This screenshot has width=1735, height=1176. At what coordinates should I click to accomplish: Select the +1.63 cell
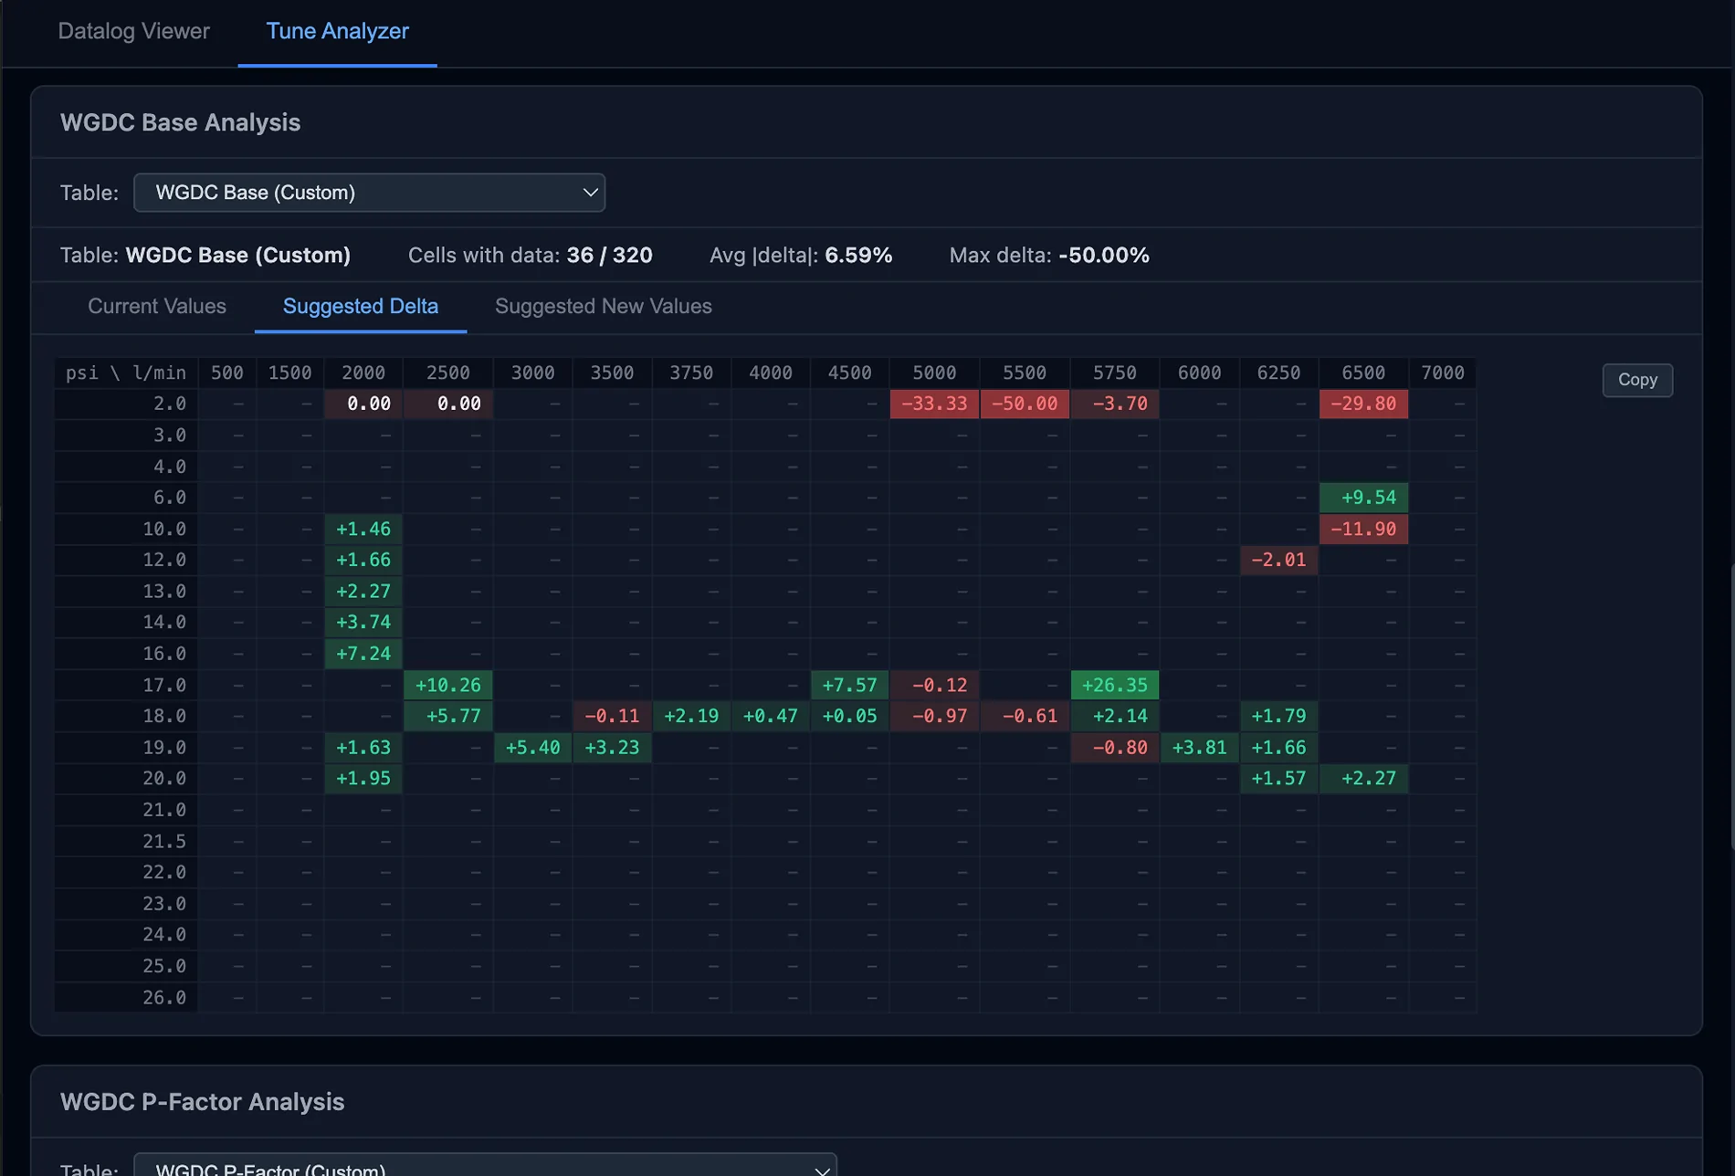click(x=363, y=748)
